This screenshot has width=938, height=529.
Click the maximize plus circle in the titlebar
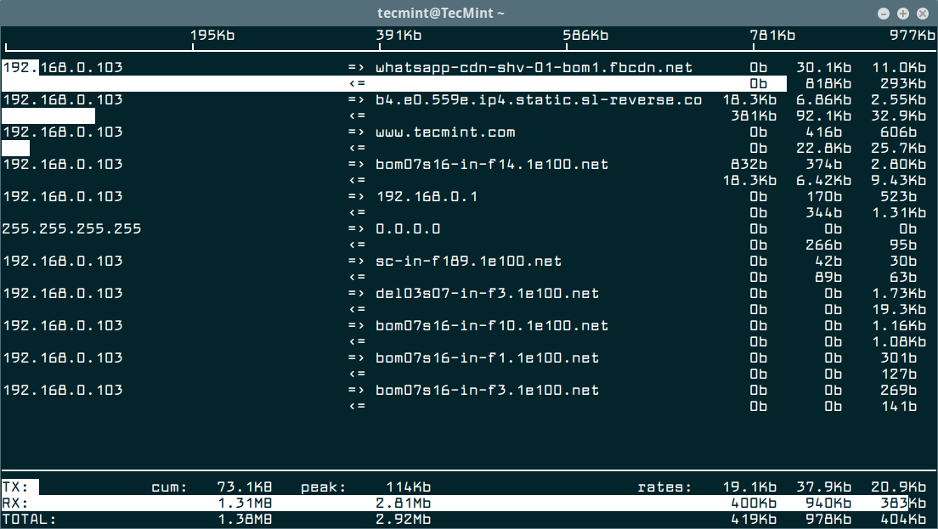click(902, 13)
